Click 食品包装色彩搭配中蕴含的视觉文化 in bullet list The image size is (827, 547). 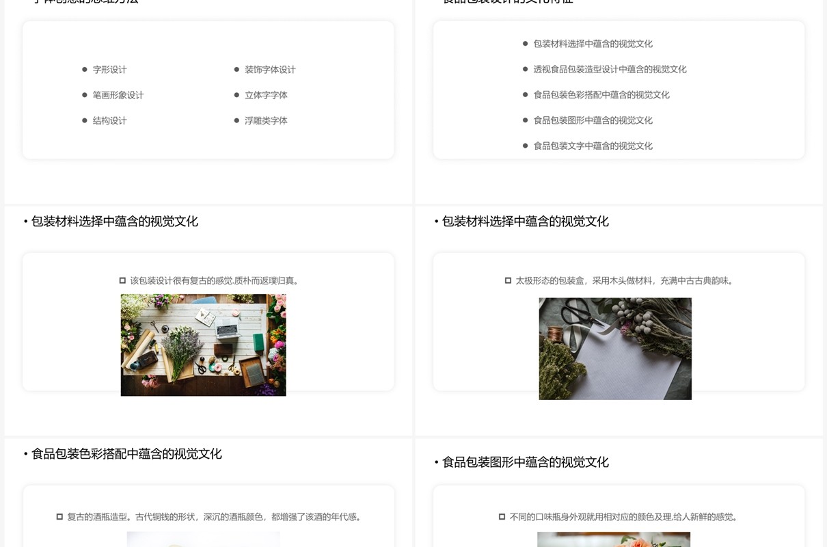click(x=601, y=95)
